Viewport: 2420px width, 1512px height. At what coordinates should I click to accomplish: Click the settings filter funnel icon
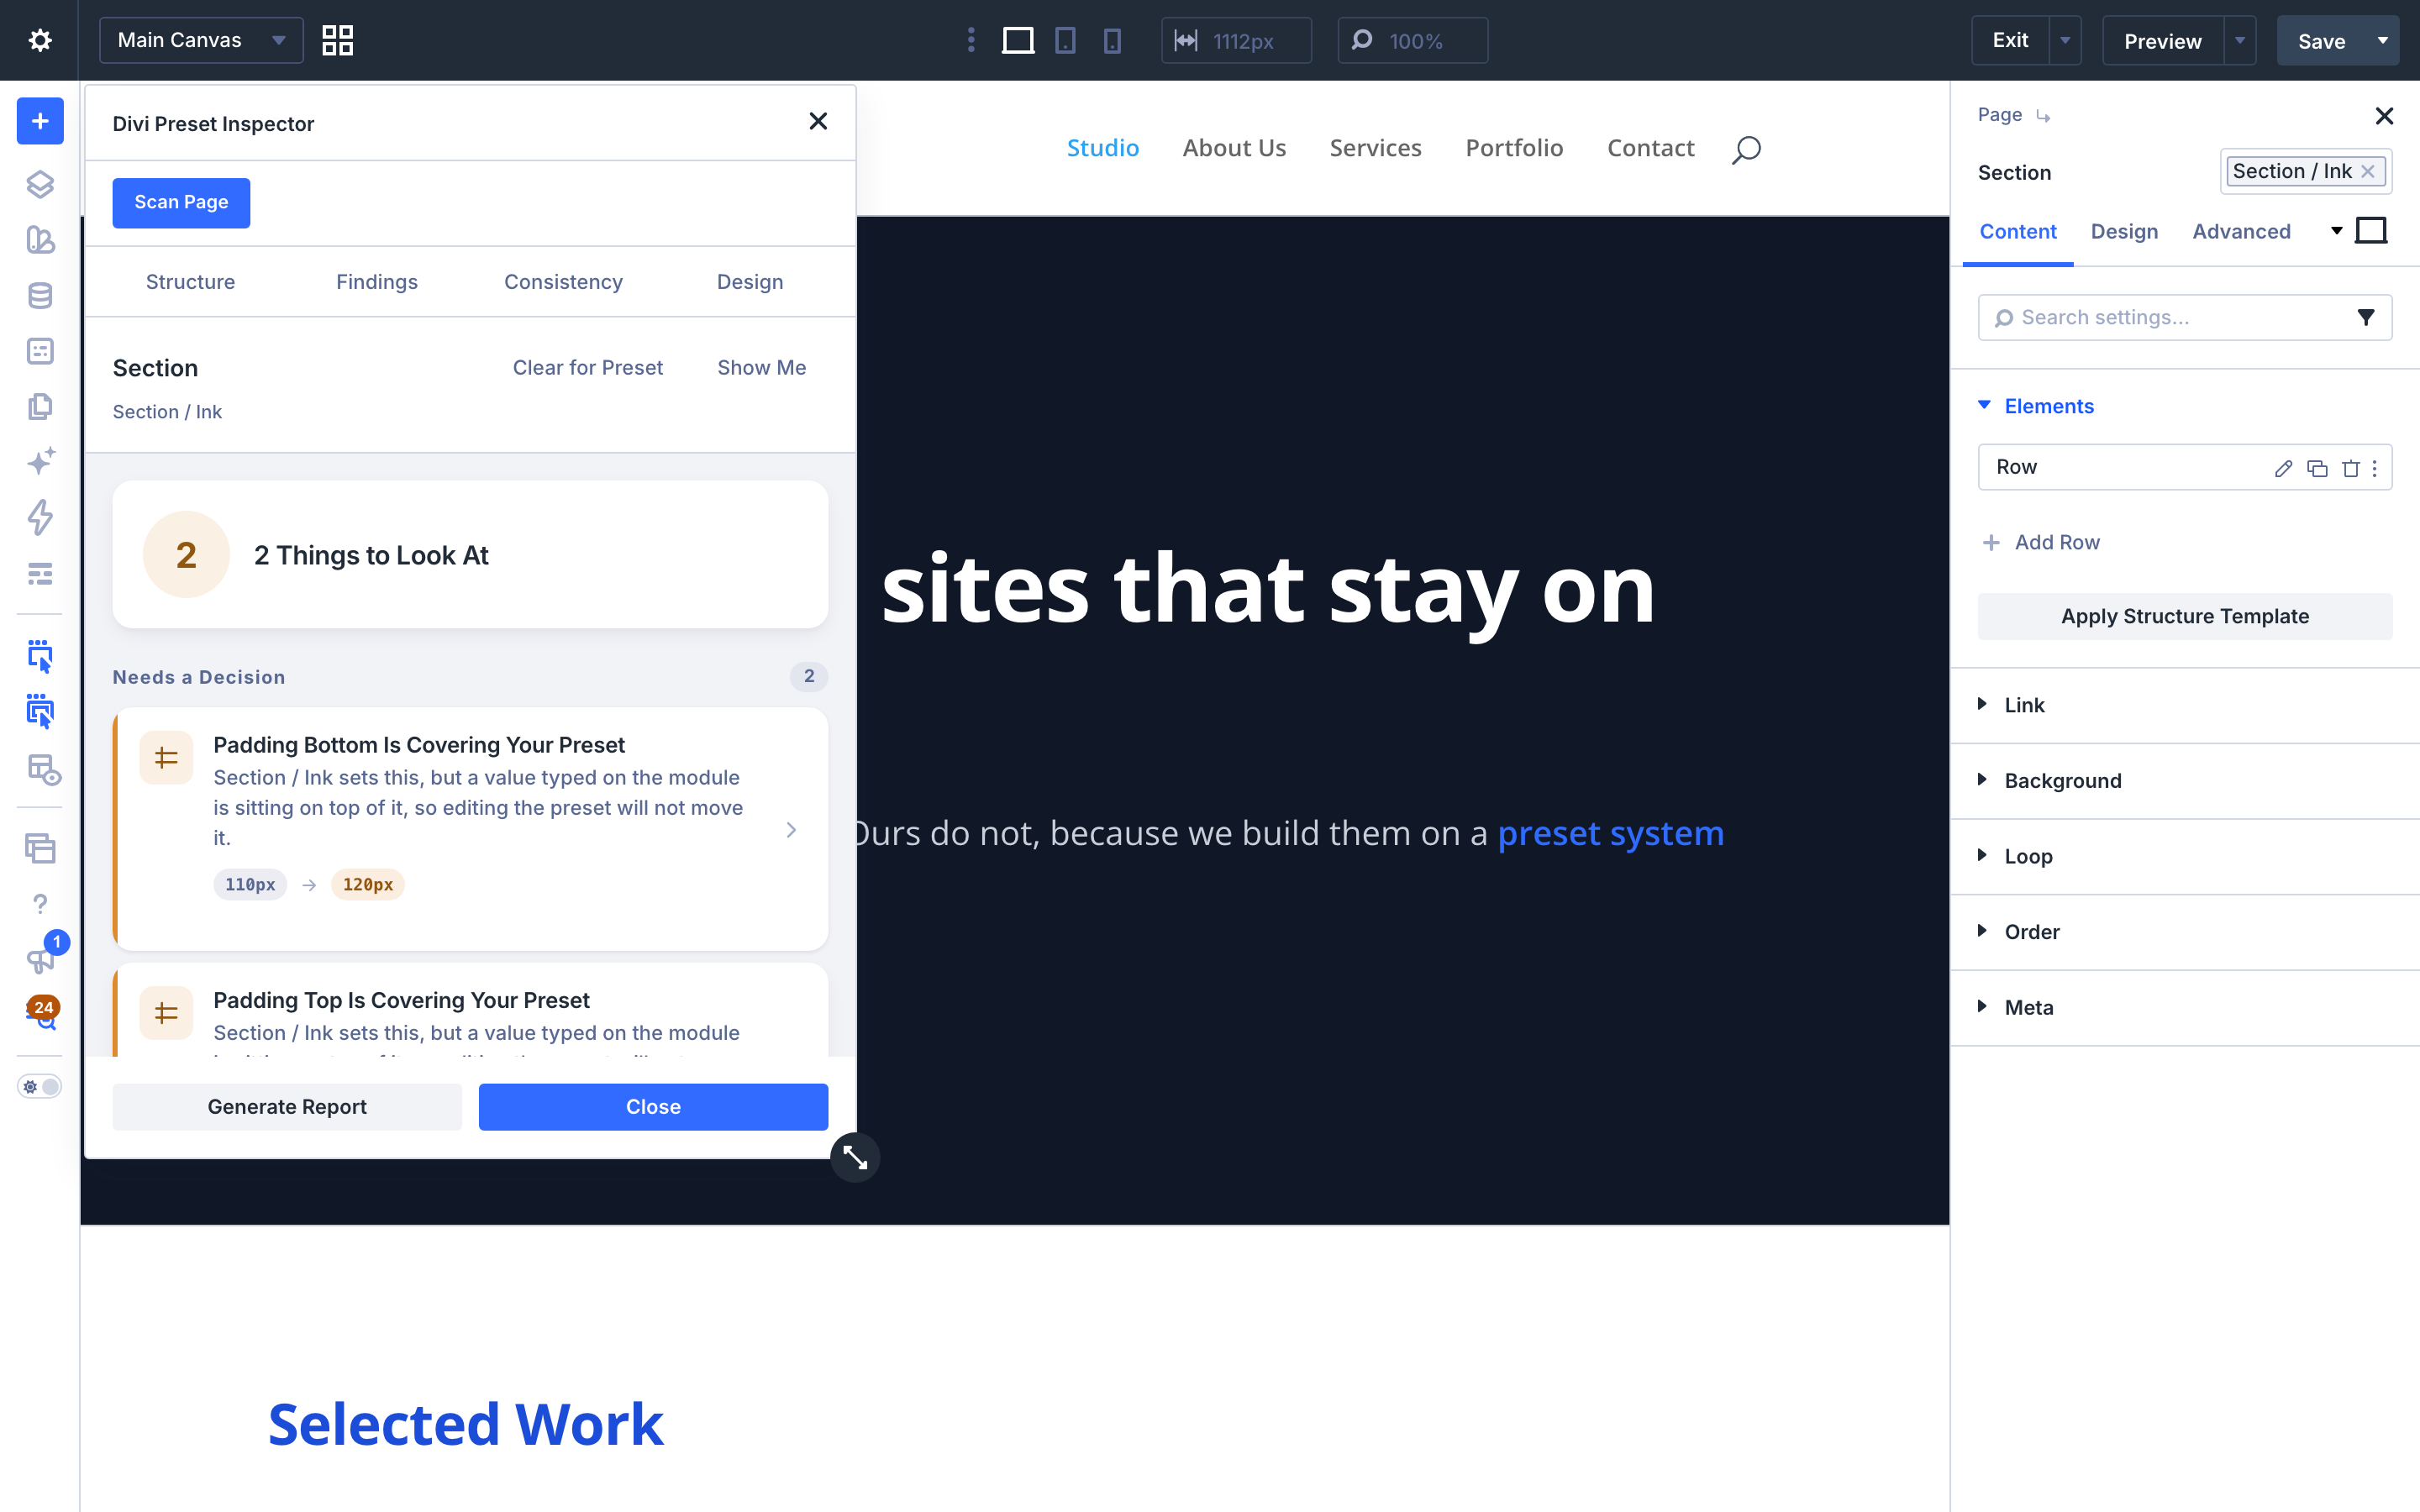pos(2366,317)
